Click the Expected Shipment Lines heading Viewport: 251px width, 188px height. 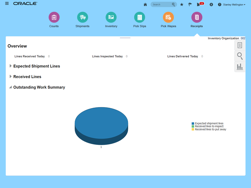(37, 66)
